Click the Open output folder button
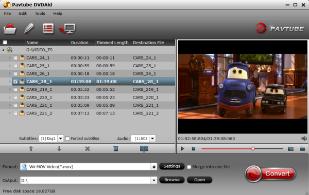 (199, 180)
